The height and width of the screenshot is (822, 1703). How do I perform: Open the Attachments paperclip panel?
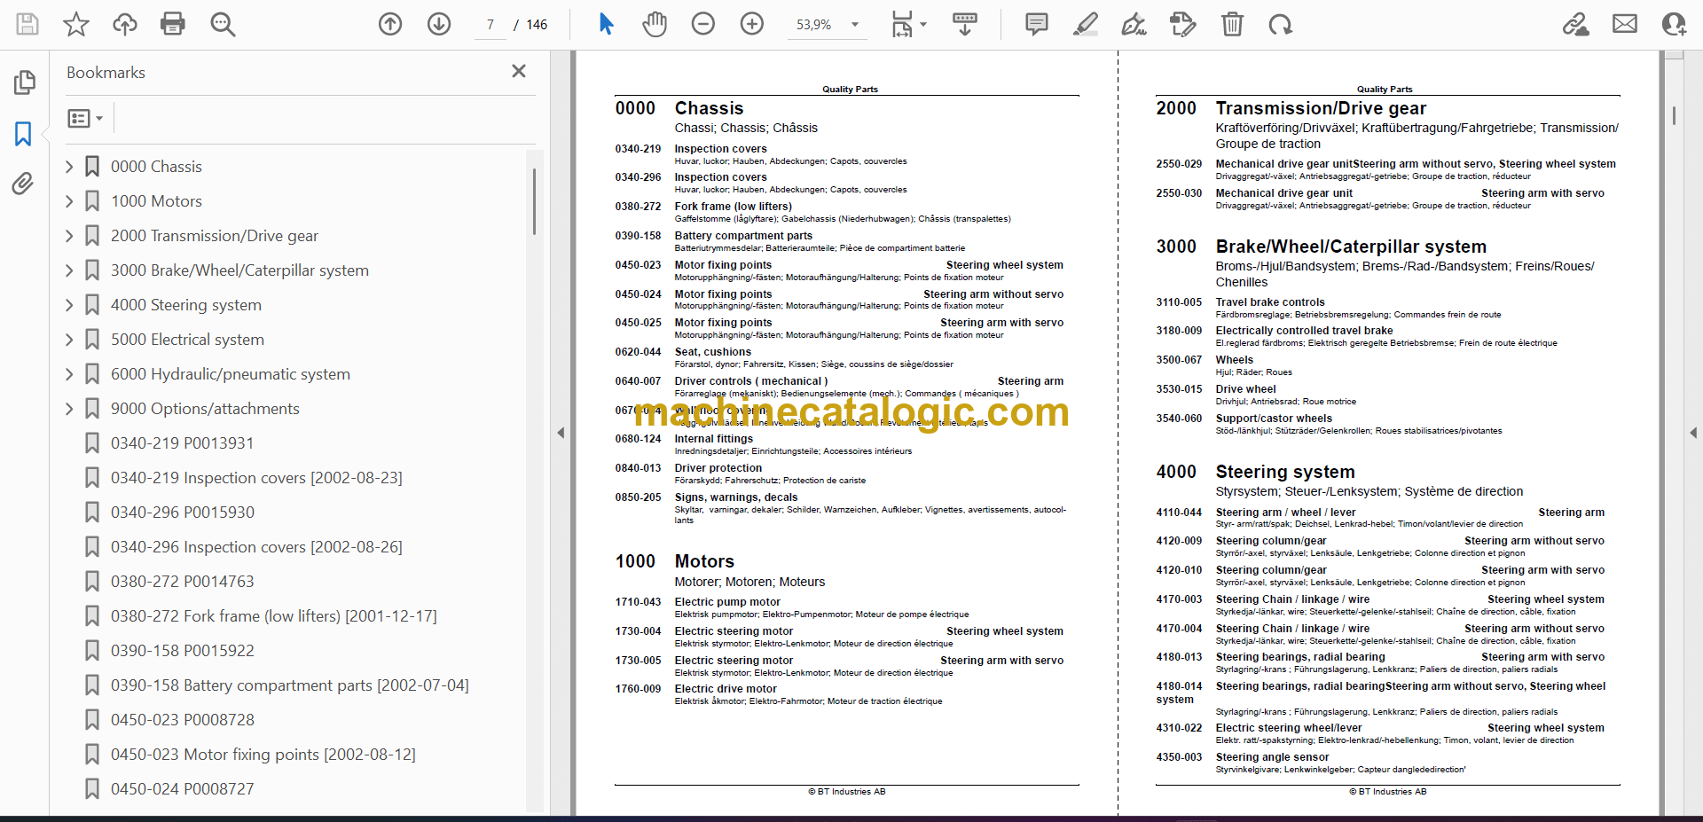tap(23, 184)
